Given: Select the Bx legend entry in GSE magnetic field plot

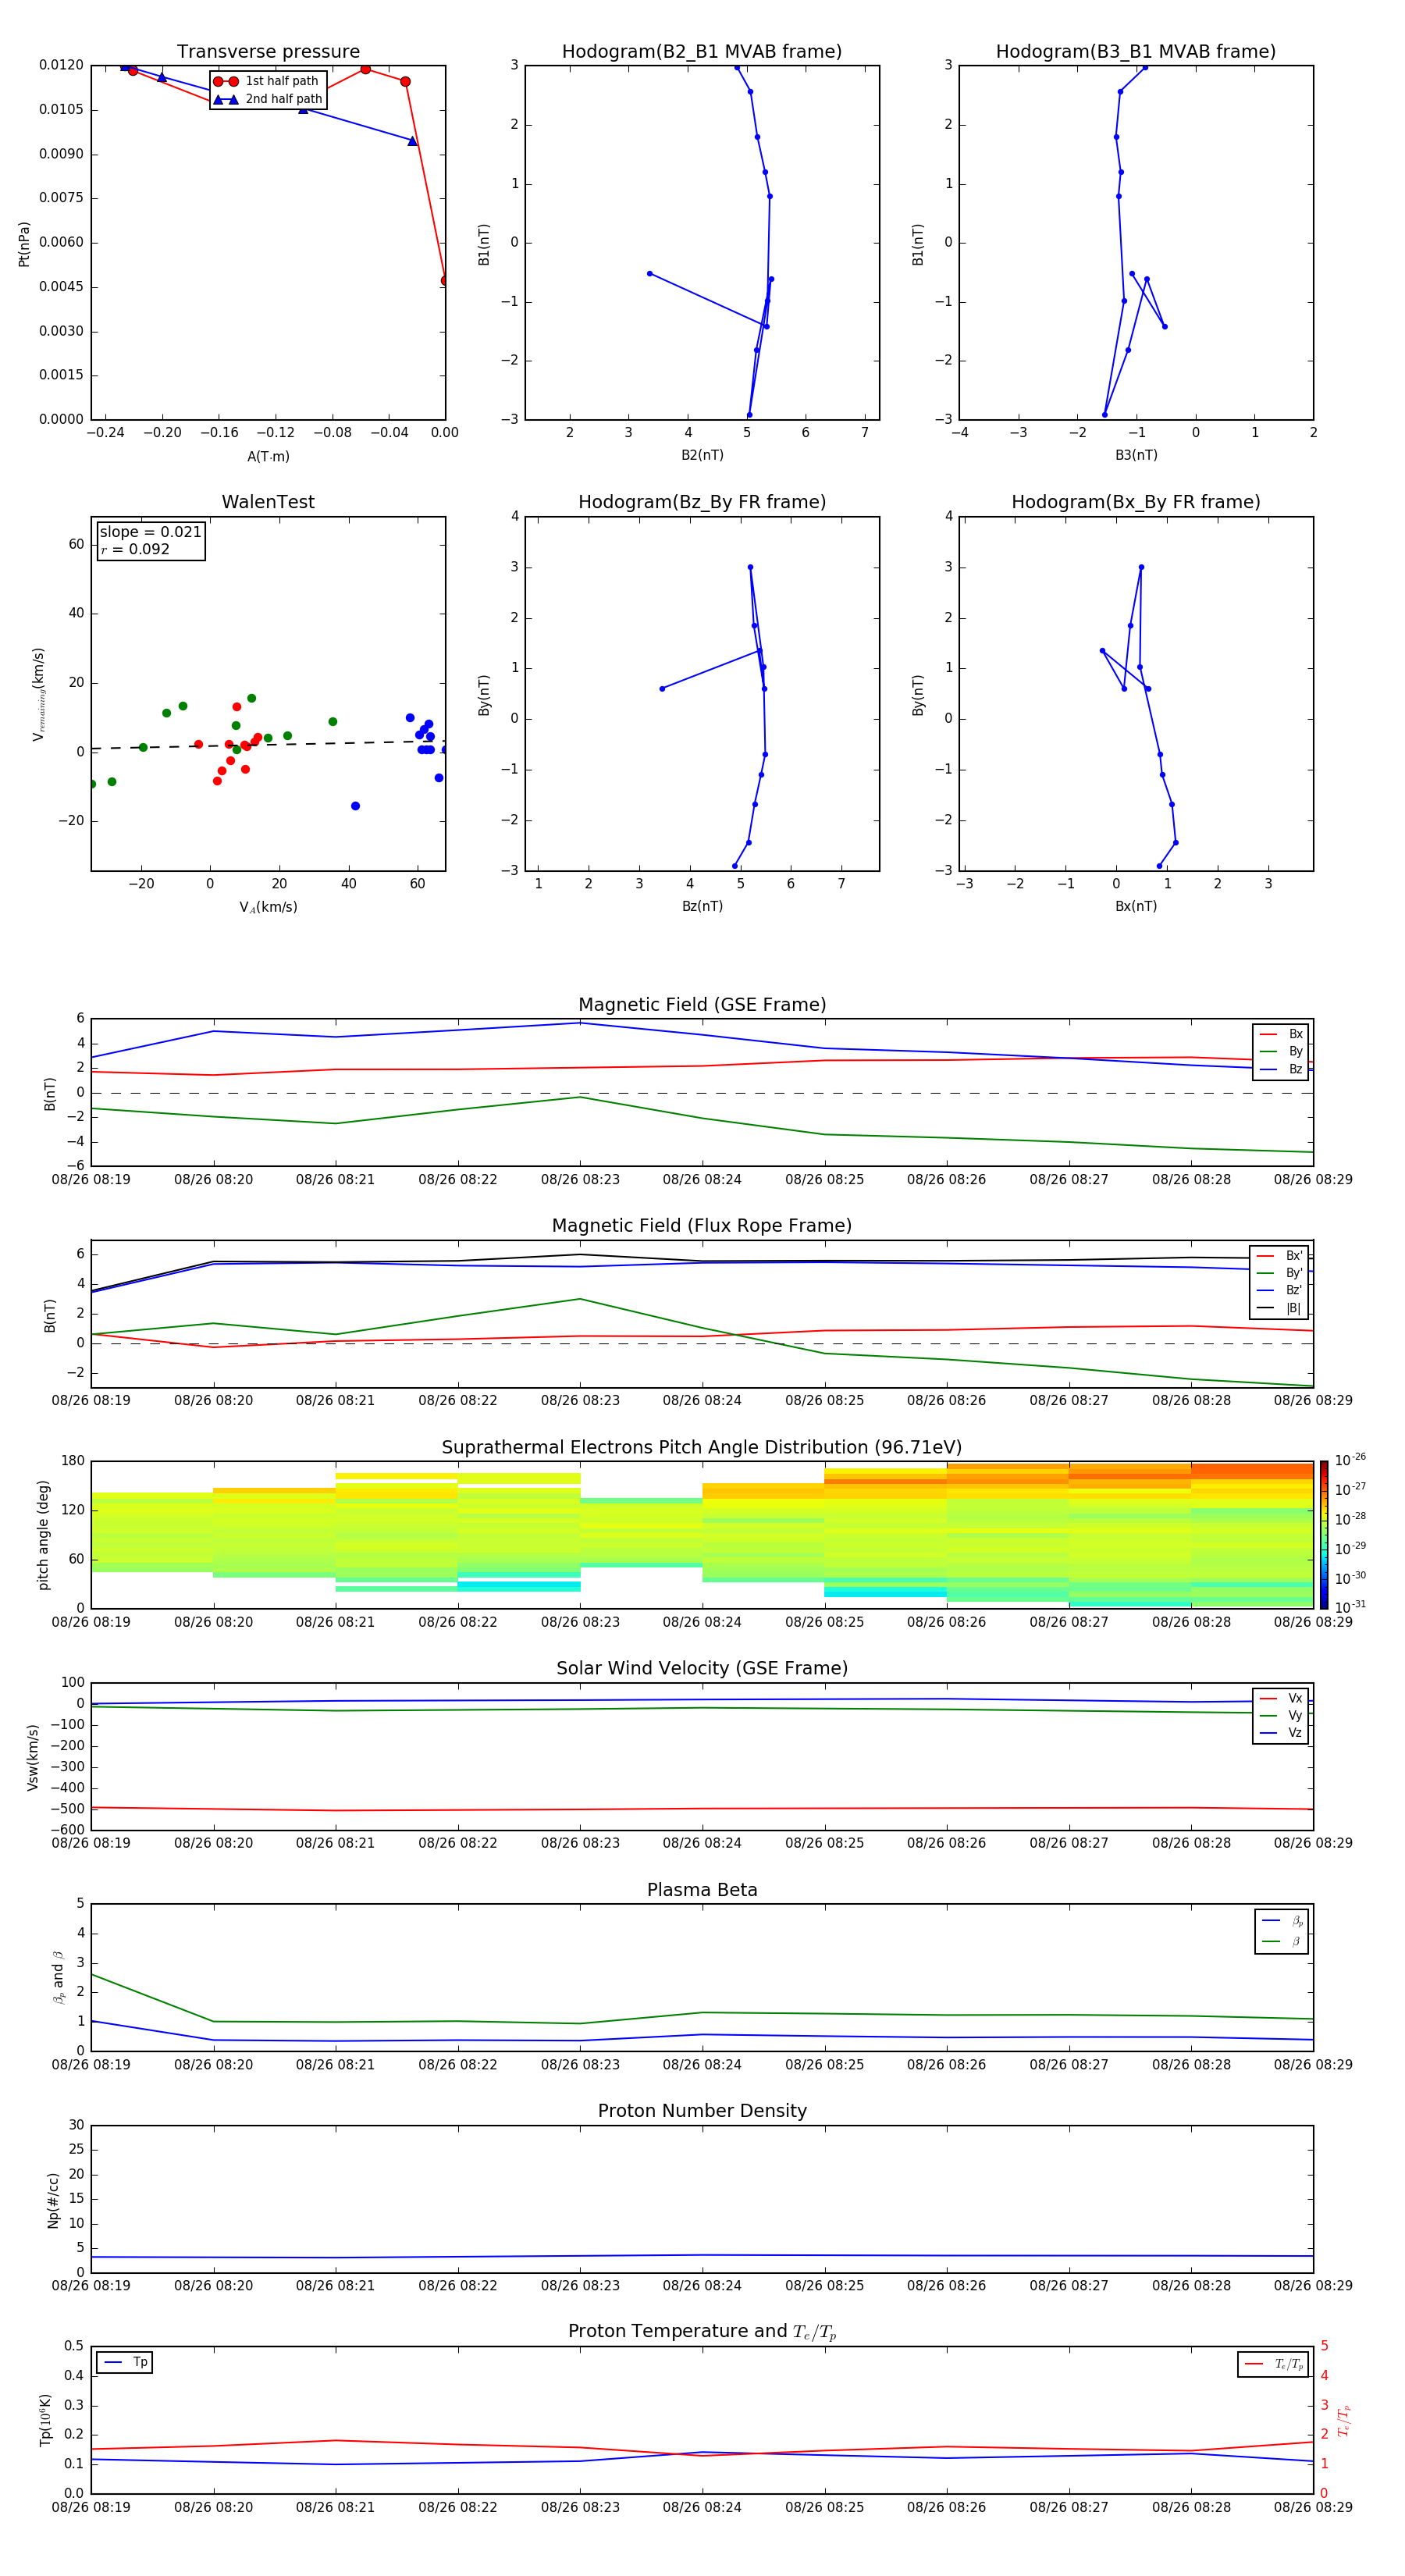Looking at the screenshot, I should (x=1281, y=1034).
